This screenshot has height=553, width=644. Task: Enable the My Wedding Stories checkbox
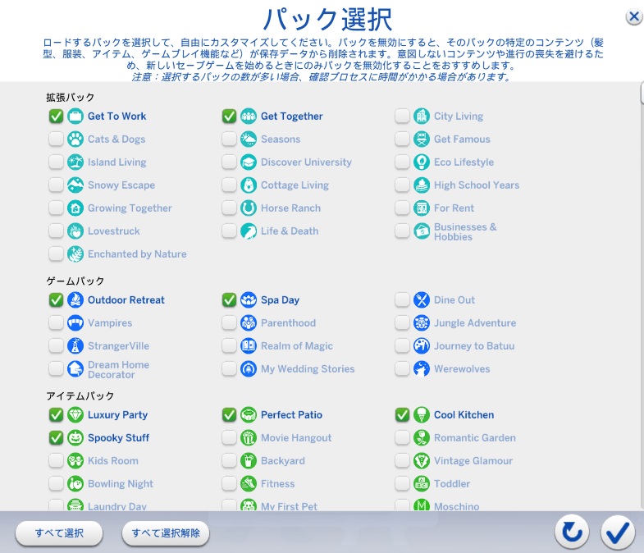point(229,369)
